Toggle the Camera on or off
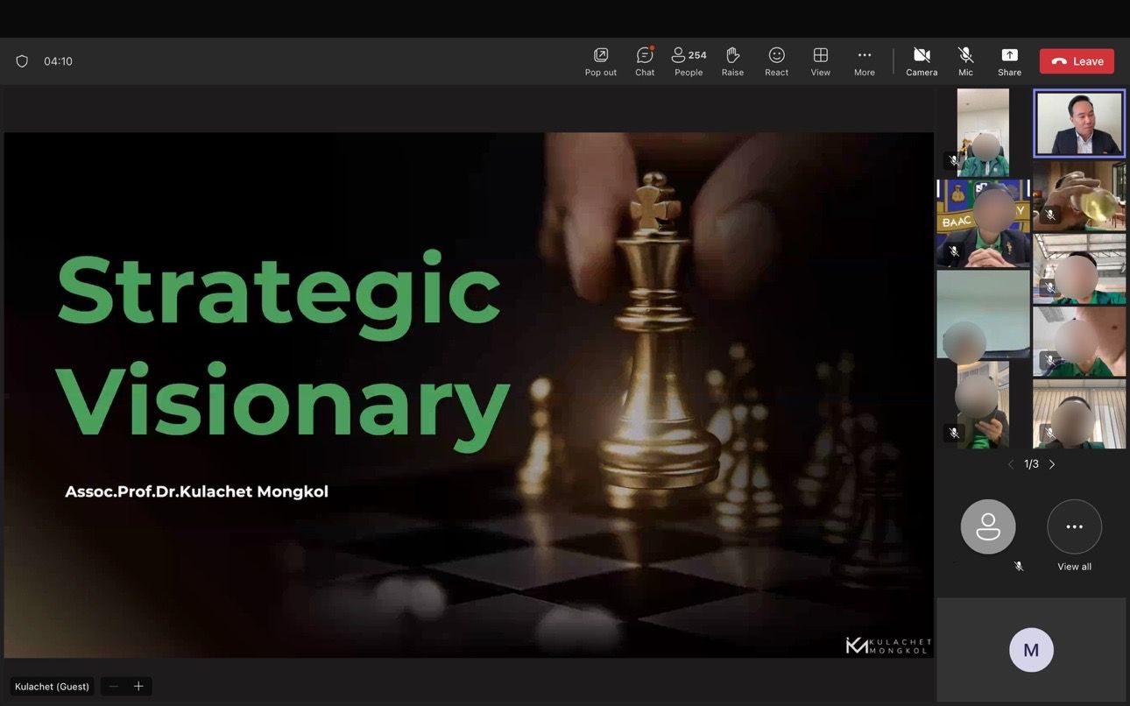1130x706 pixels. (x=922, y=61)
